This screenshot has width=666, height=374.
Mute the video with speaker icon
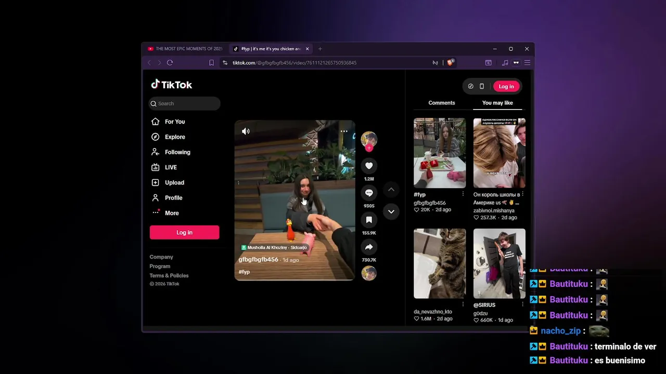point(246,131)
